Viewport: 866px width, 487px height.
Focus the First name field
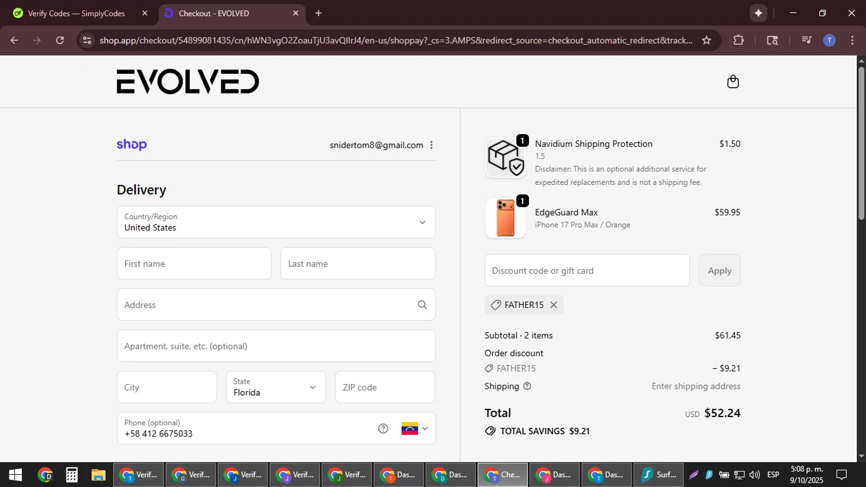194,263
